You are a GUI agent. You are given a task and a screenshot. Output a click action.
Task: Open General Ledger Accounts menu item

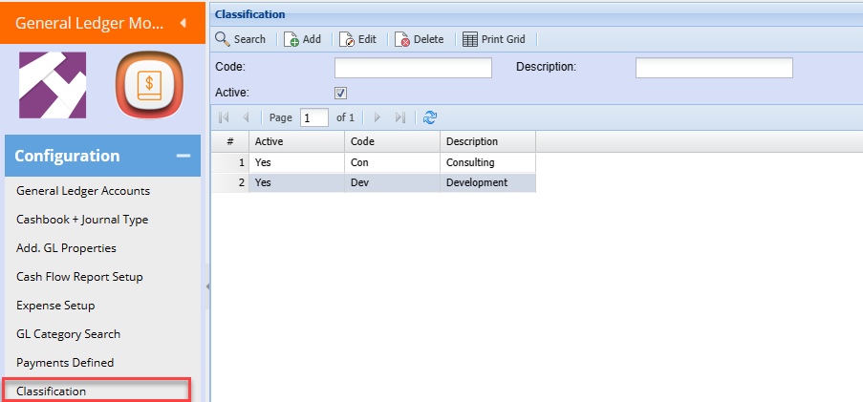click(83, 191)
